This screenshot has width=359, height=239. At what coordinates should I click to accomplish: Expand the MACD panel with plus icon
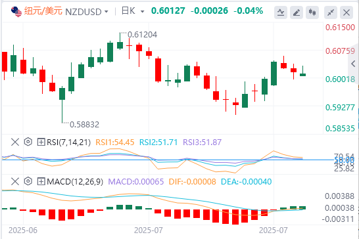tap(41, 182)
